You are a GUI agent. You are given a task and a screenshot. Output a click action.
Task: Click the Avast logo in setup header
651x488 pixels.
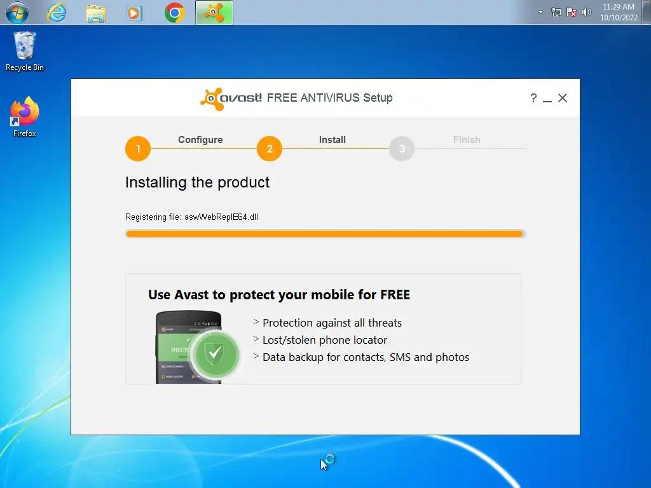pyautogui.click(x=231, y=98)
